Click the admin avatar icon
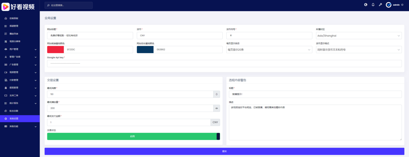 point(389,5)
